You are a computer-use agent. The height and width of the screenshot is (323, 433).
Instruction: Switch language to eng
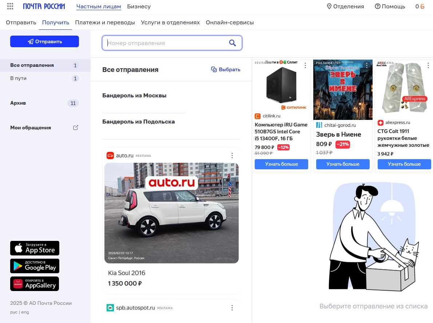[x=25, y=312]
